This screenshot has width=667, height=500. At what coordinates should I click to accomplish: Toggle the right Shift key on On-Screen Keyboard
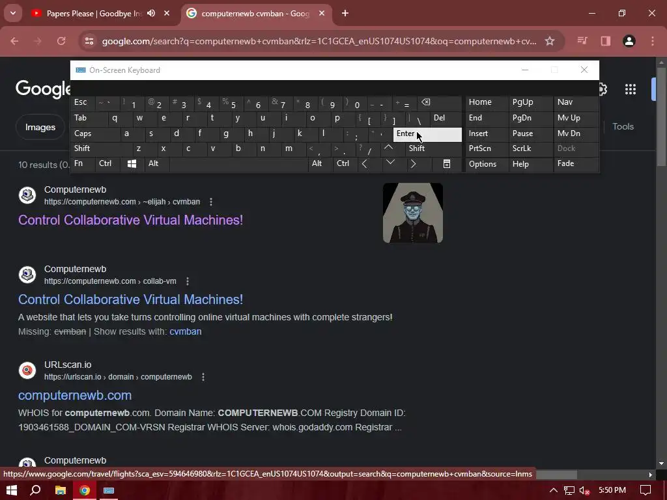click(x=433, y=148)
